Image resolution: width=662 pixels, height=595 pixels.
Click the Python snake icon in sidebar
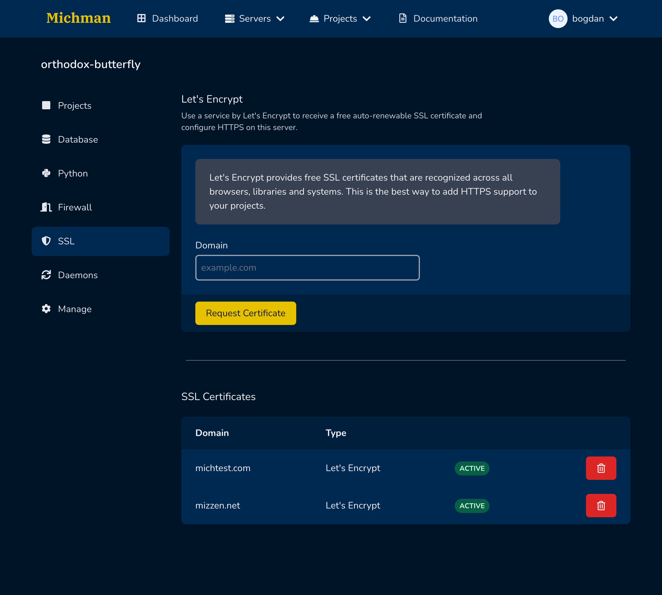click(46, 173)
